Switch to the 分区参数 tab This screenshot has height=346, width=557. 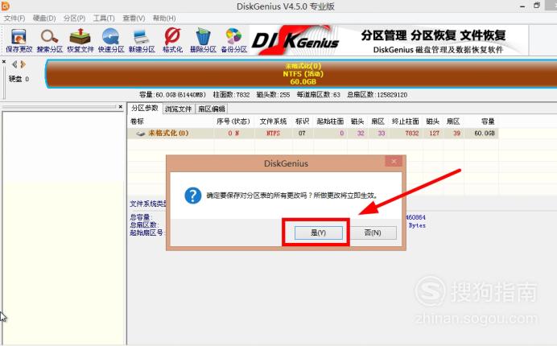pyautogui.click(x=145, y=109)
